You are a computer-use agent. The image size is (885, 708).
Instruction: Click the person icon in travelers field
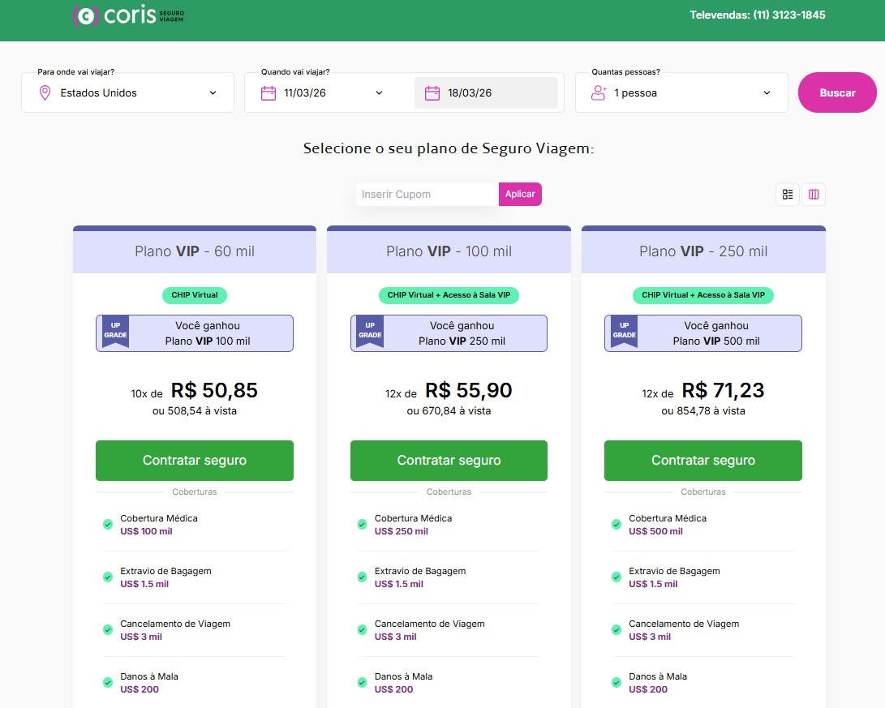pyautogui.click(x=599, y=92)
